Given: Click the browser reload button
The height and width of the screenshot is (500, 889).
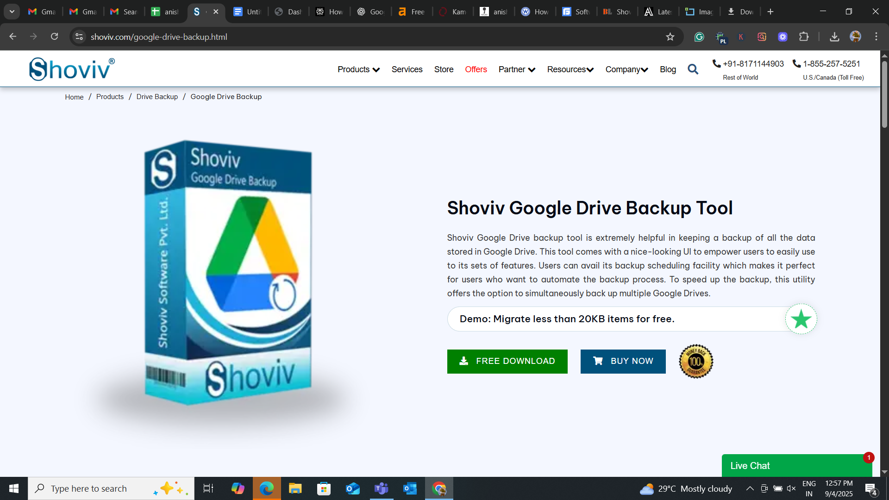Looking at the screenshot, I should (54, 37).
